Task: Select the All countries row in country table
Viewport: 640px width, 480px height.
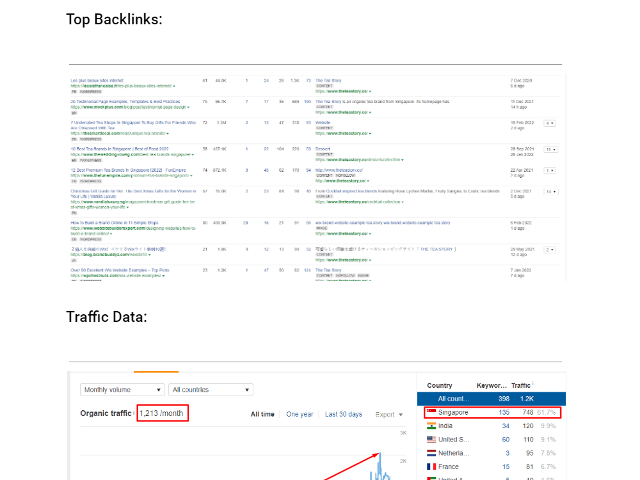Action: [x=492, y=399]
